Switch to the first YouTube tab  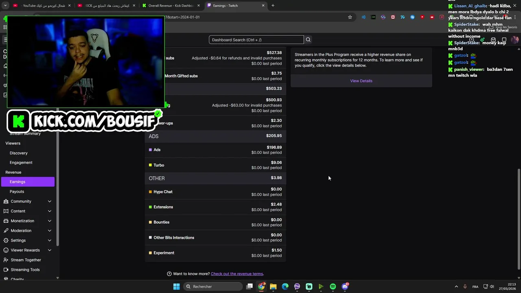click(41, 6)
